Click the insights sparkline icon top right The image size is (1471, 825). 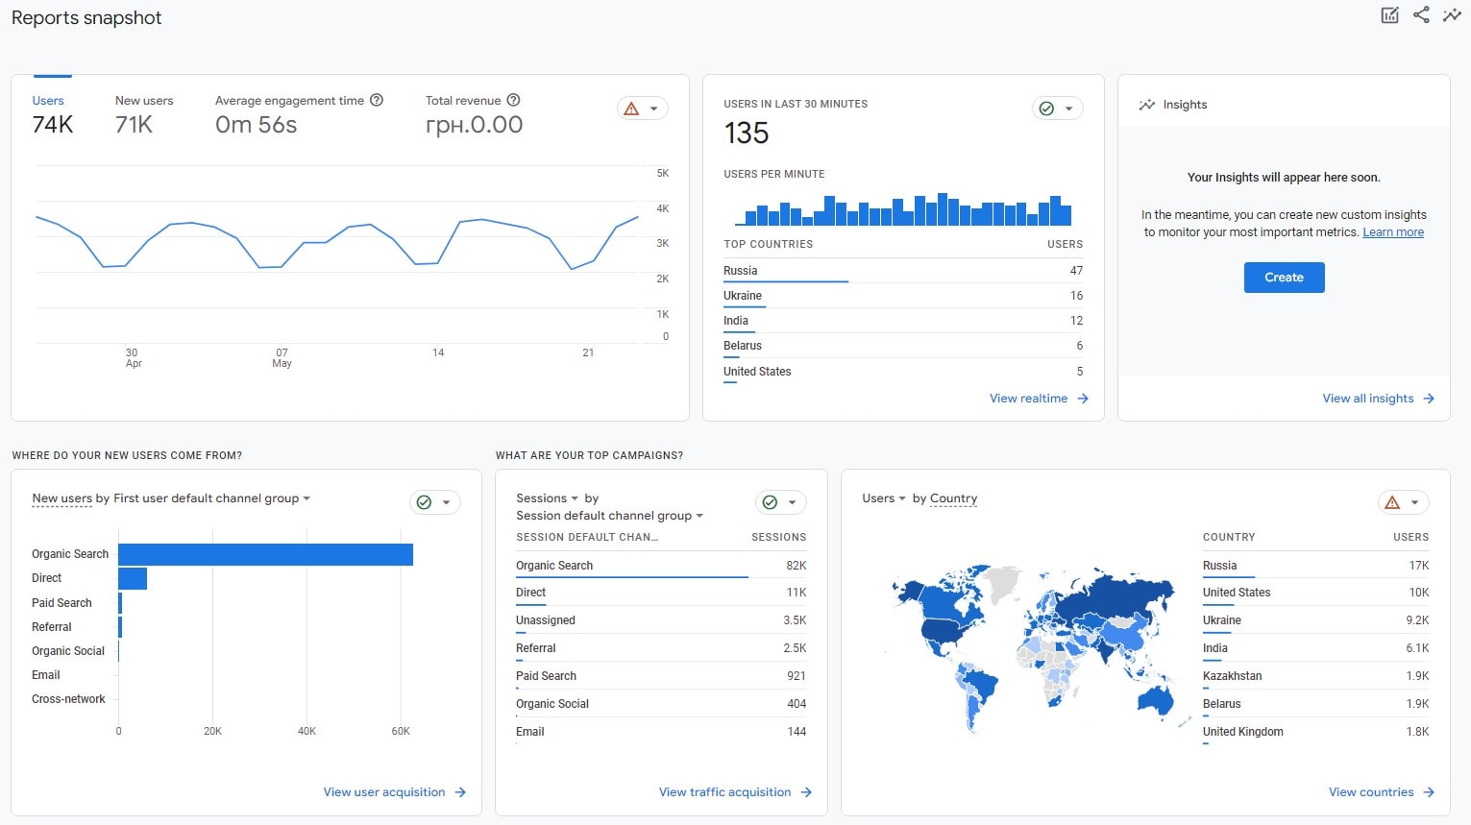(x=1452, y=15)
